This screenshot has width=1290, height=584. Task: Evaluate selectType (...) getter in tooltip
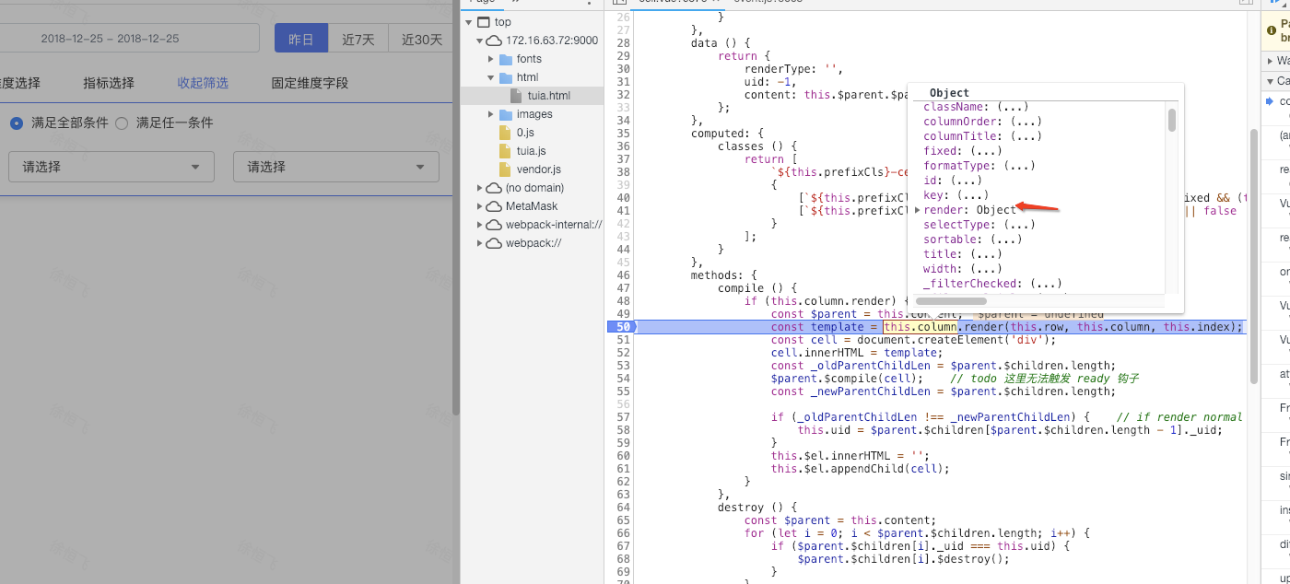pyautogui.click(x=1019, y=225)
